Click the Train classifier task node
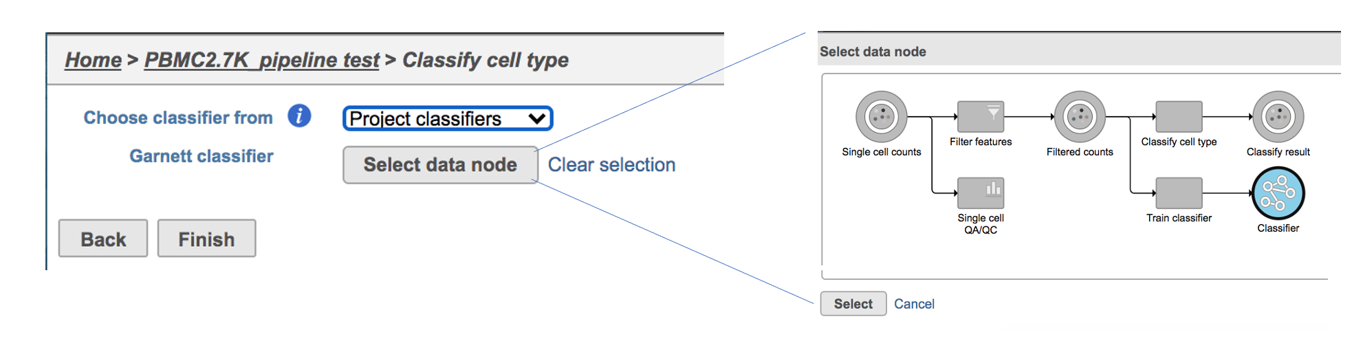Image resolution: width=1352 pixels, height=341 pixels. pyautogui.click(x=1179, y=193)
